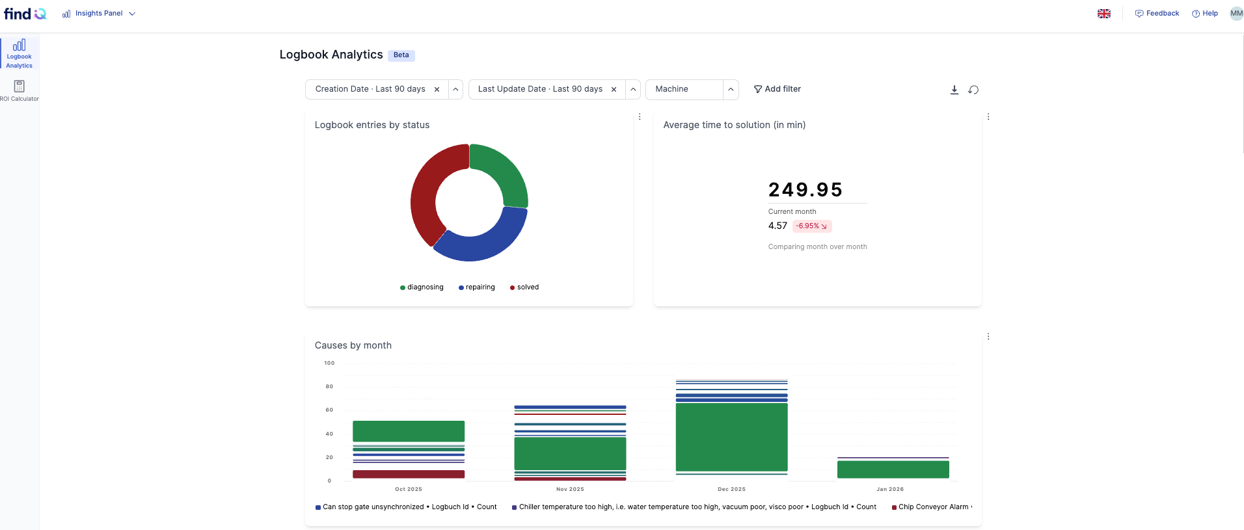Open options menu for Logbook entries chart
The height and width of the screenshot is (530, 1244).
pyautogui.click(x=640, y=116)
